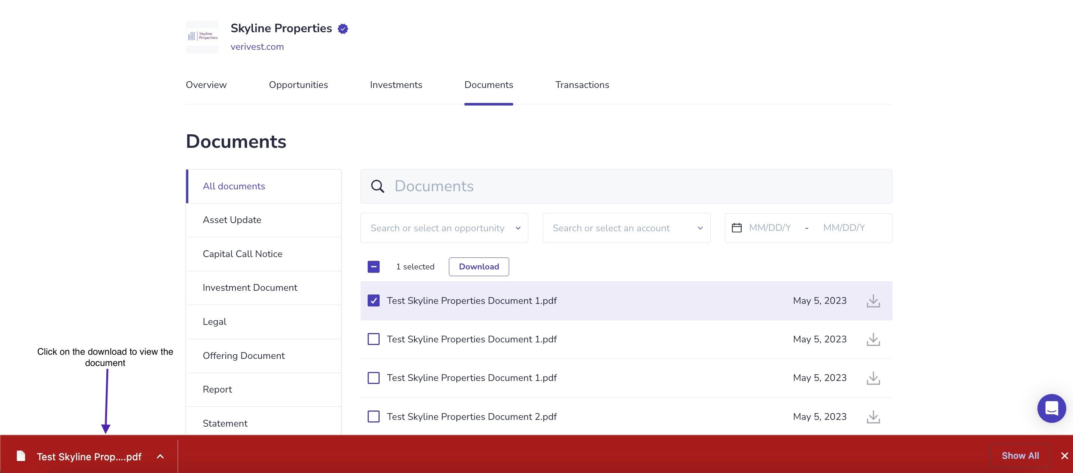Focus the Documents search field

point(626,186)
